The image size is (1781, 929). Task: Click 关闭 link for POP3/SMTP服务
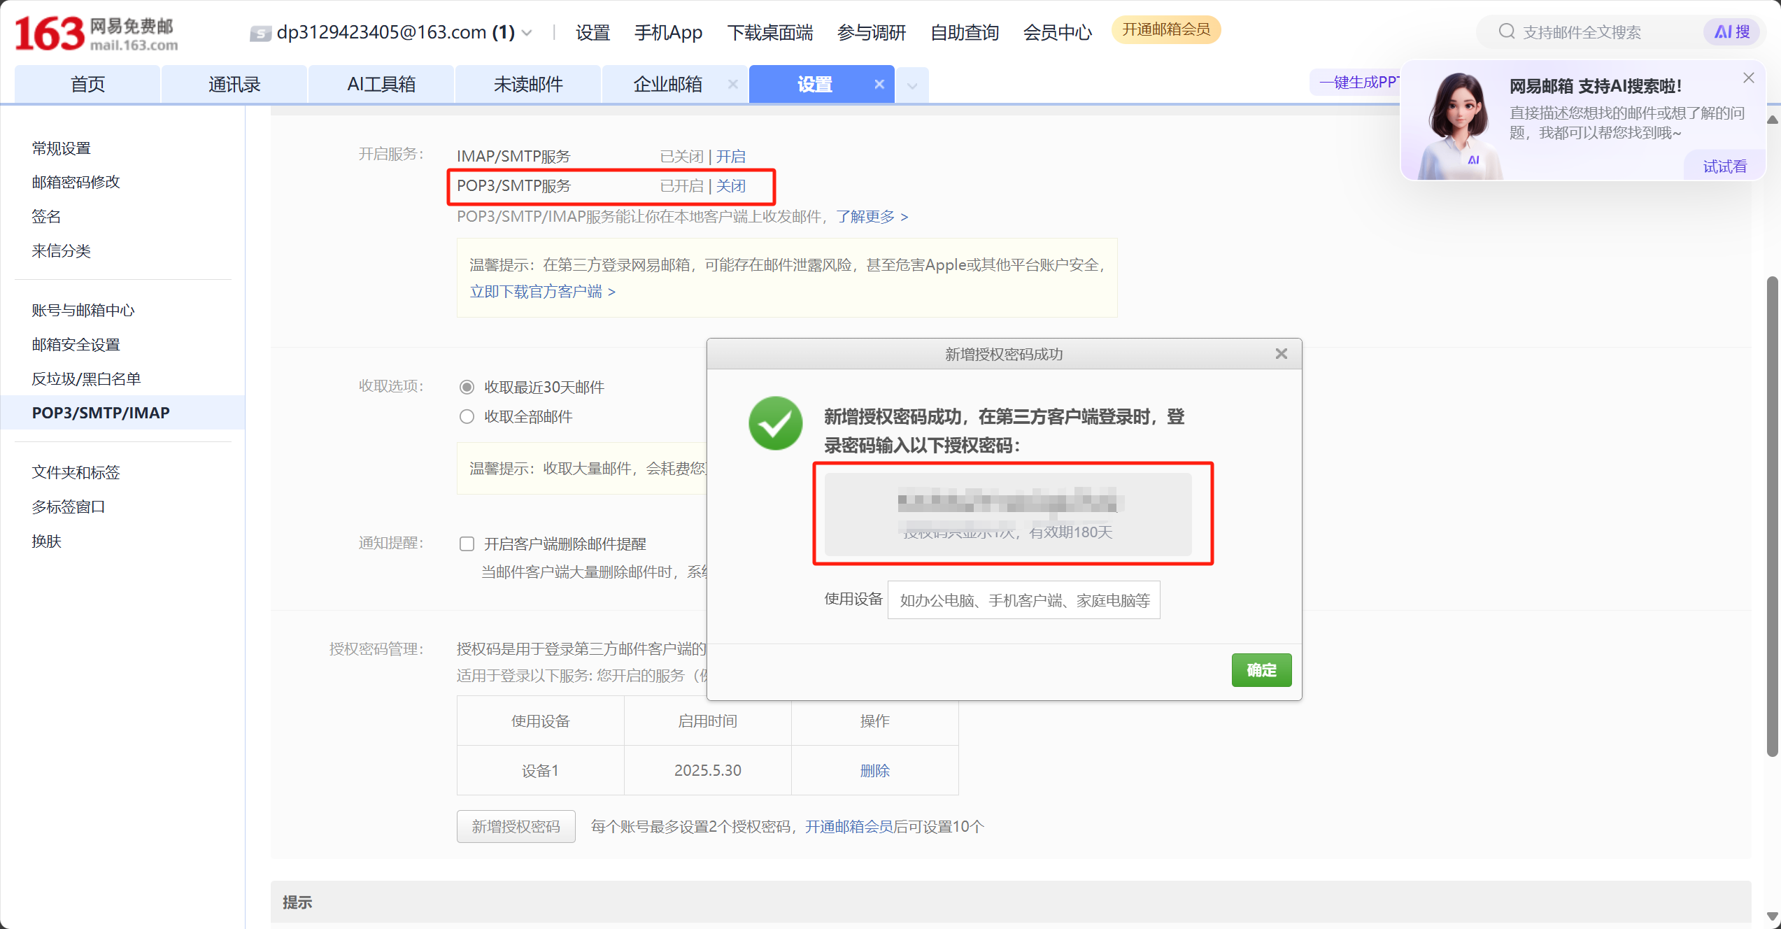730,186
